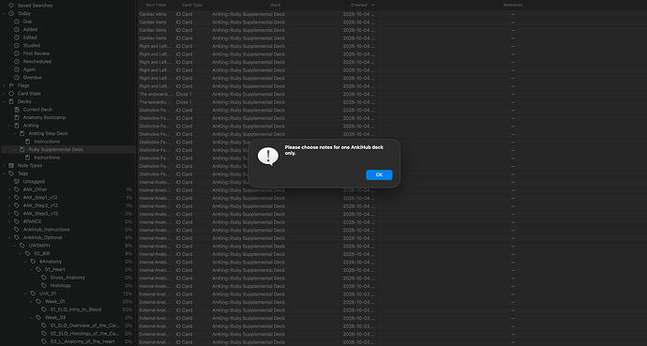Click the tag icon next to Histology
Viewport: 647px width, 346px height.
(x=44, y=285)
